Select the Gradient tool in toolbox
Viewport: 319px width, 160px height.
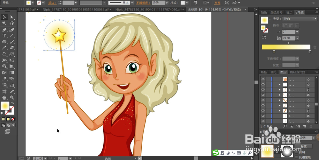12,73
